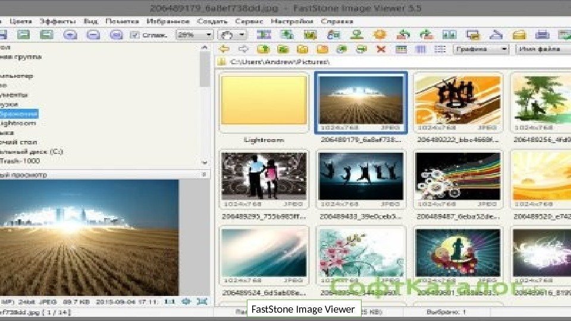Switch to thumbnails view icon
The width and height of the screenshot is (571, 321).
401,49
